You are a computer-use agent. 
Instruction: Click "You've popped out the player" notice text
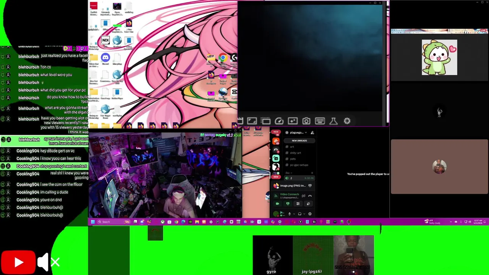(368, 174)
